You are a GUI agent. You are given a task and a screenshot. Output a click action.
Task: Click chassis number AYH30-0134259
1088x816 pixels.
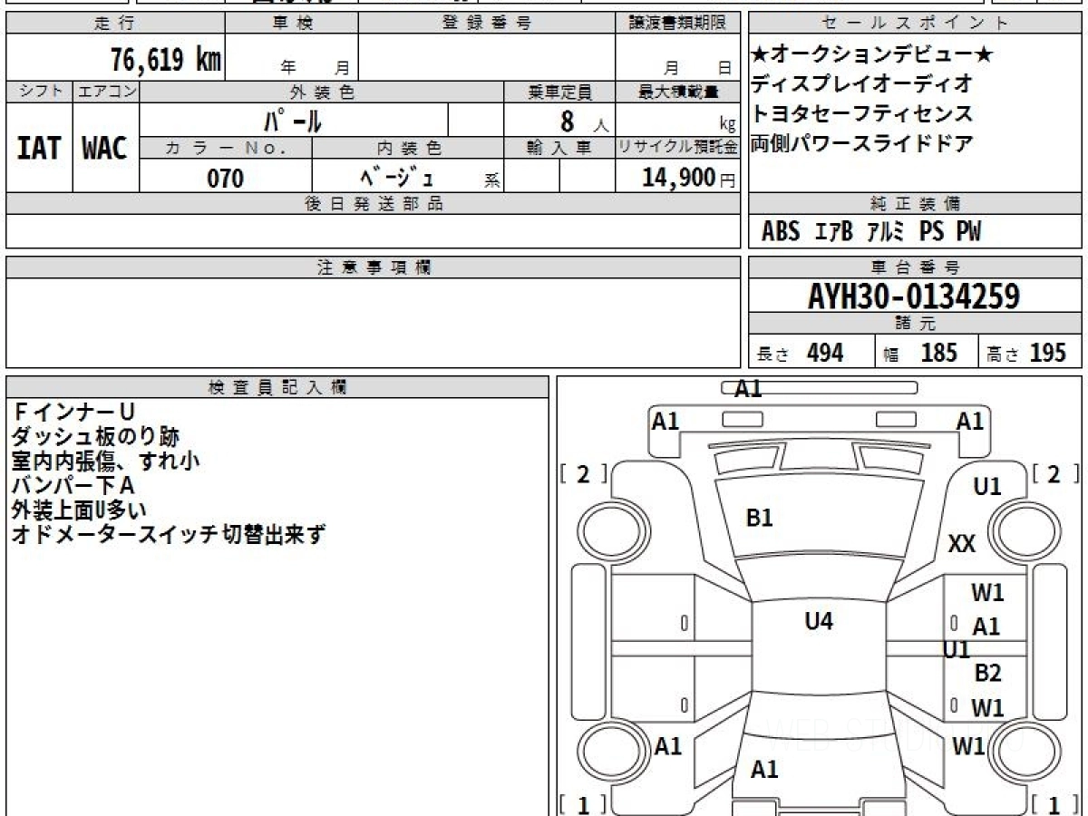914,296
